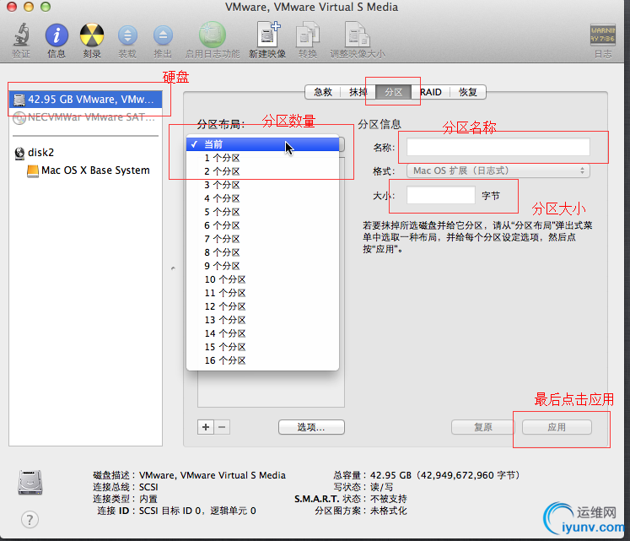This screenshot has height=541, width=630.
Task: Click the Convert (转换) icon
Action: [307, 35]
